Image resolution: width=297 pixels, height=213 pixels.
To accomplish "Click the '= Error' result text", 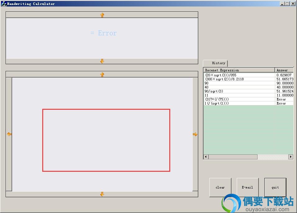I will tap(103, 33).
